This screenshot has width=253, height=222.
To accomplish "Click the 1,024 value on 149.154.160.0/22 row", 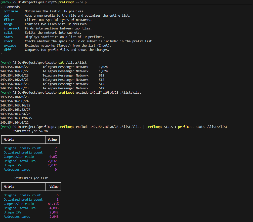I will (103, 67).
